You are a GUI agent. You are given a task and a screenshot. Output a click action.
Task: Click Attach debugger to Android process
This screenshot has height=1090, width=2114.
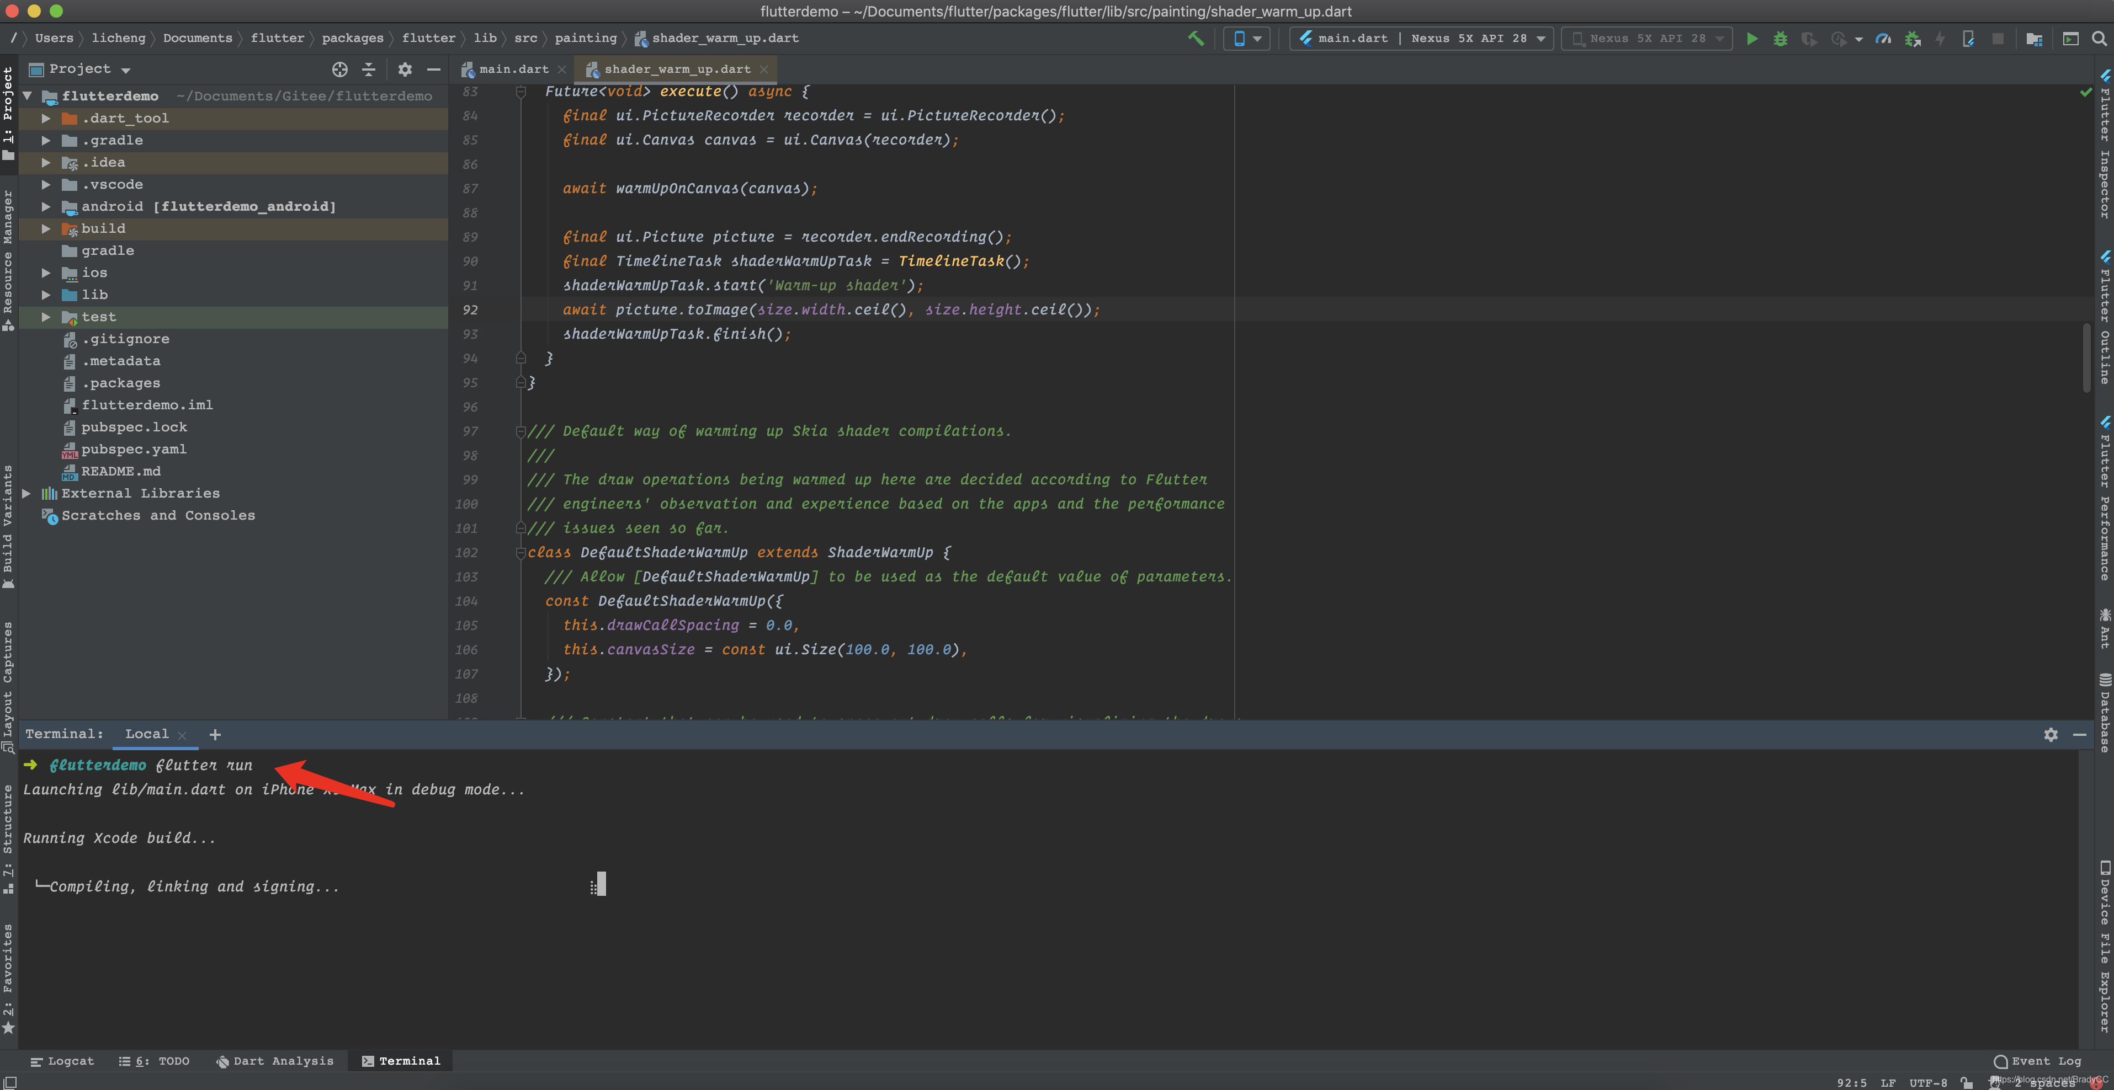click(x=1913, y=39)
